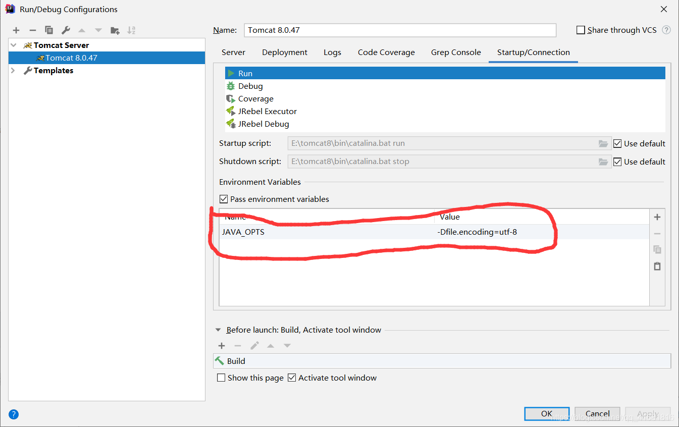Switch to Server tab
Viewport: 679px width, 427px height.
tap(233, 52)
